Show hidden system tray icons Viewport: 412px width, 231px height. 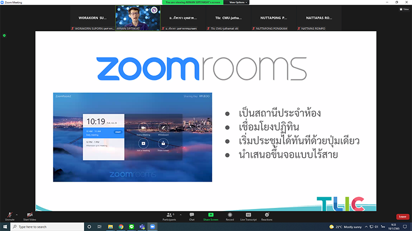[366, 227]
